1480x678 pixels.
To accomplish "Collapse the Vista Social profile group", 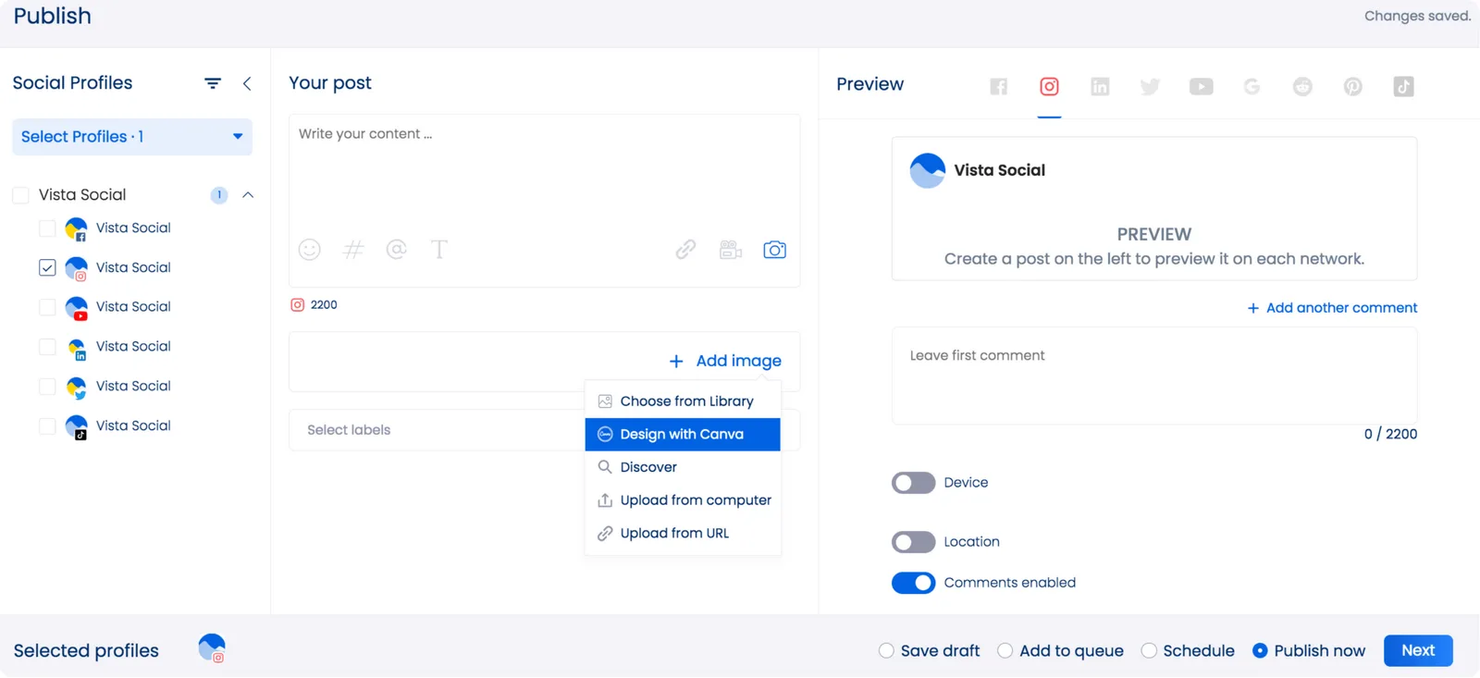I will (x=248, y=195).
